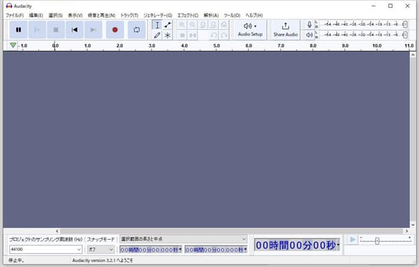This screenshot has height=267, width=419.
Task: Adjust the playback level slider handle
Action: coord(405,35)
